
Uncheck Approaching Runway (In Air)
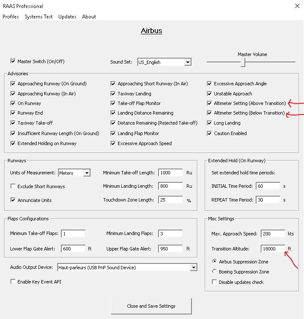13,94
